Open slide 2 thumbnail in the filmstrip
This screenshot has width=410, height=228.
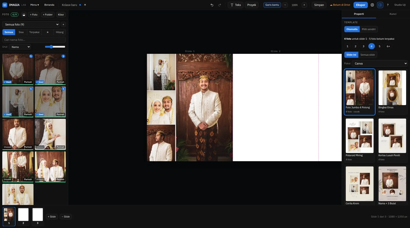point(23,216)
